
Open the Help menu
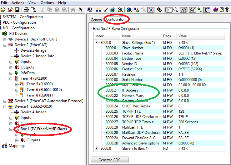pos(62,3)
